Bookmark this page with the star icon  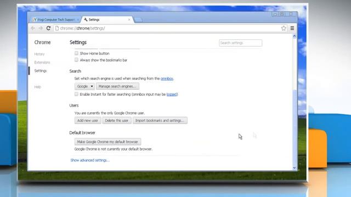pyautogui.click(x=284, y=28)
